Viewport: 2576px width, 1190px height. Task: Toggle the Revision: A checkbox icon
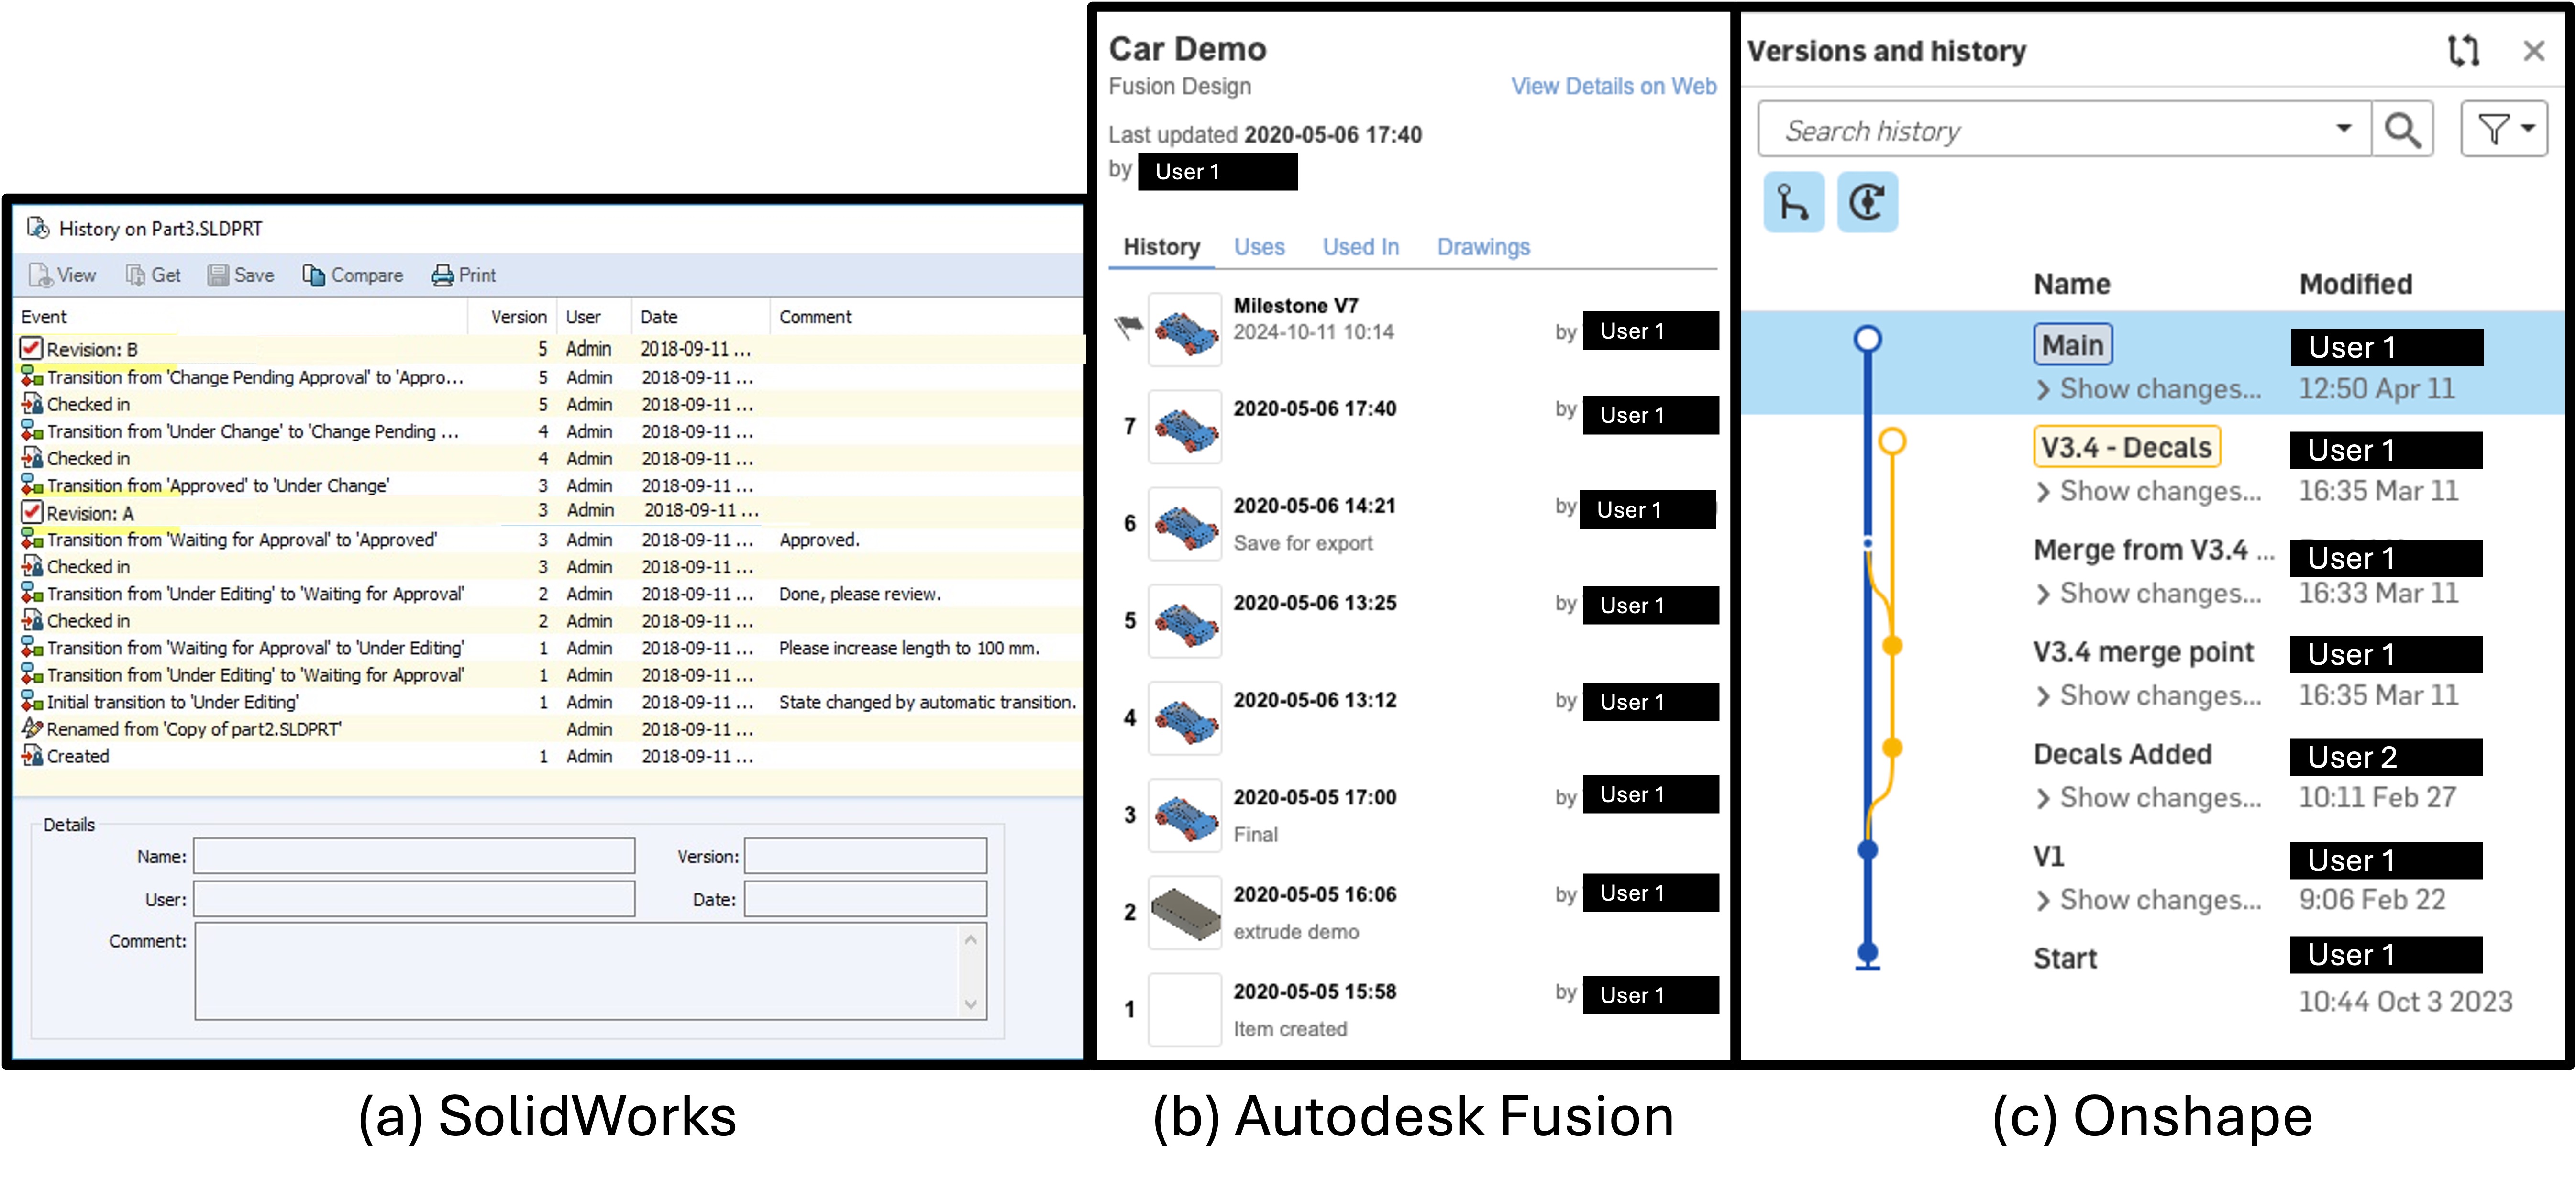click(x=32, y=512)
